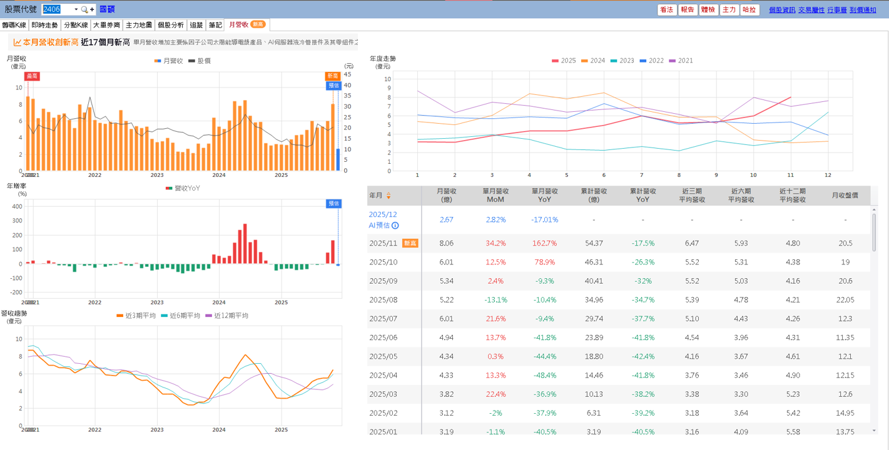
Task: Click the table scrollbar down arrow
Action: (874, 430)
